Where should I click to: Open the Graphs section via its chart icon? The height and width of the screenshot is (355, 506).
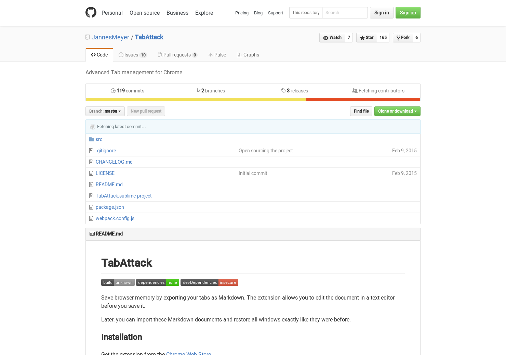240,54
